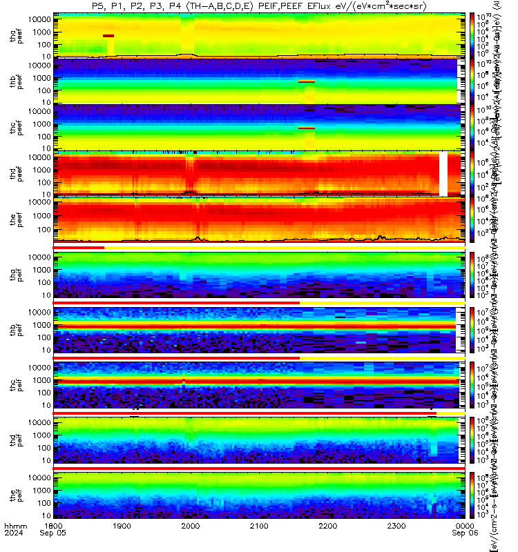Click the 1800 time axis label
This screenshot has width=518, height=552.
(x=53, y=526)
